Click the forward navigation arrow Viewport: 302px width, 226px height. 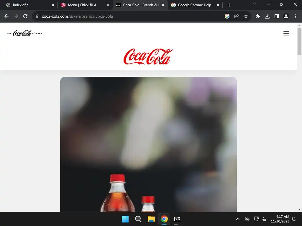click(x=16, y=16)
